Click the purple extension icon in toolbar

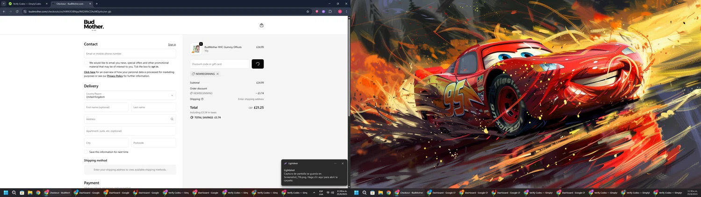point(323,11)
